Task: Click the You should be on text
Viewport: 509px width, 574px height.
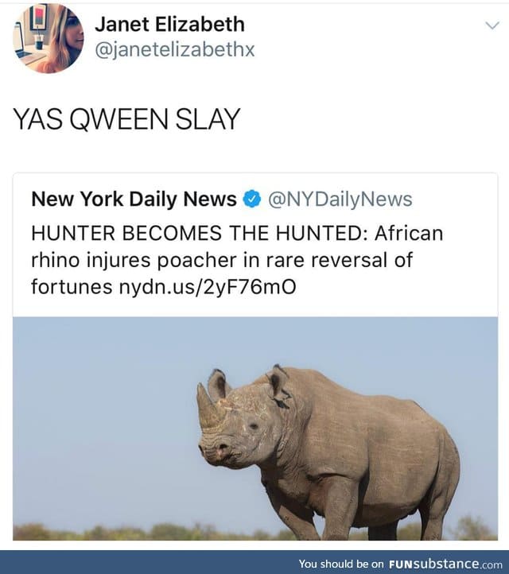Action: tap(341, 564)
